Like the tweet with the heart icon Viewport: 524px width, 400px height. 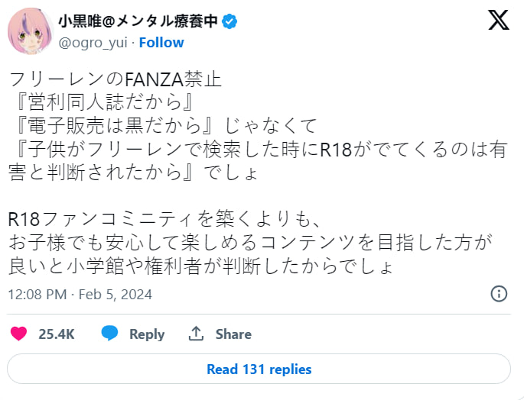[19, 334]
